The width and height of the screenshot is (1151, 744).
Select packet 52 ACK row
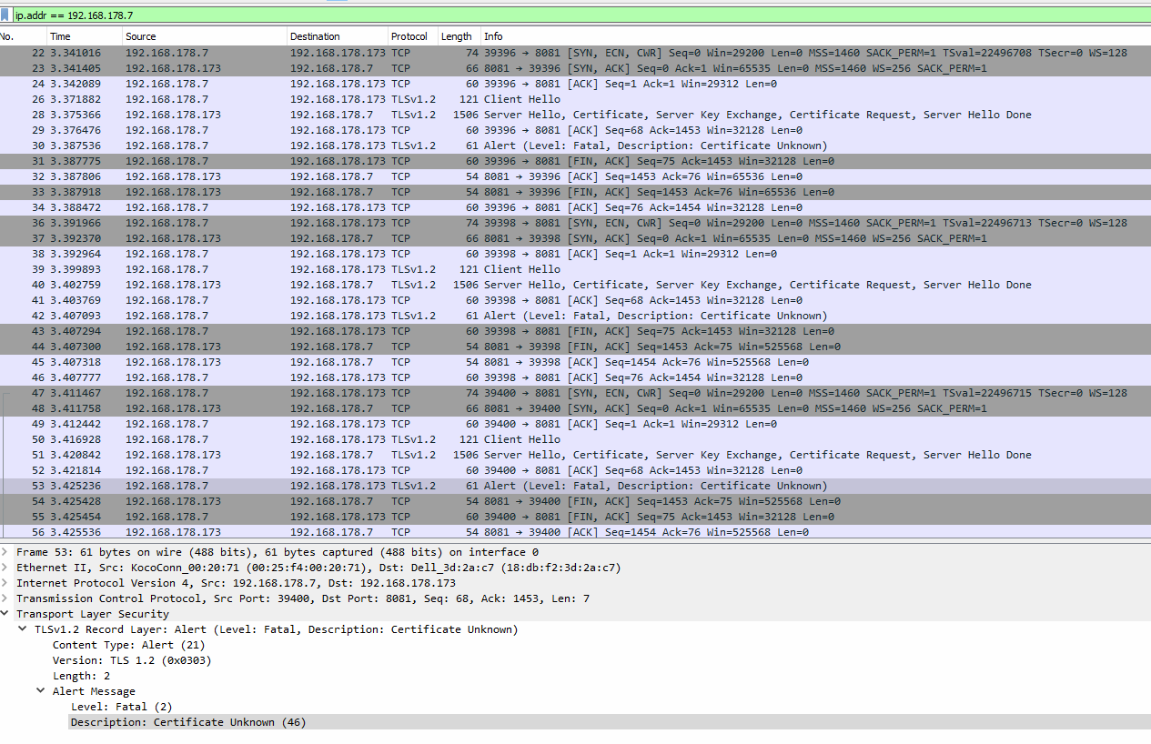pos(575,470)
